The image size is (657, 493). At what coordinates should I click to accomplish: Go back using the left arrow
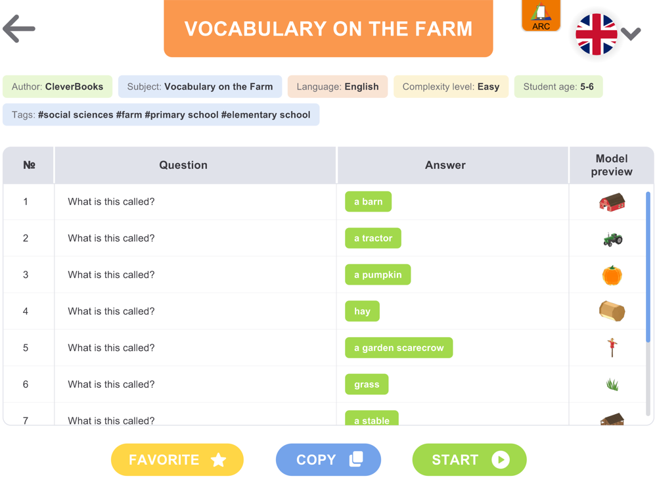pyautogui.click(x=19, y=28)
